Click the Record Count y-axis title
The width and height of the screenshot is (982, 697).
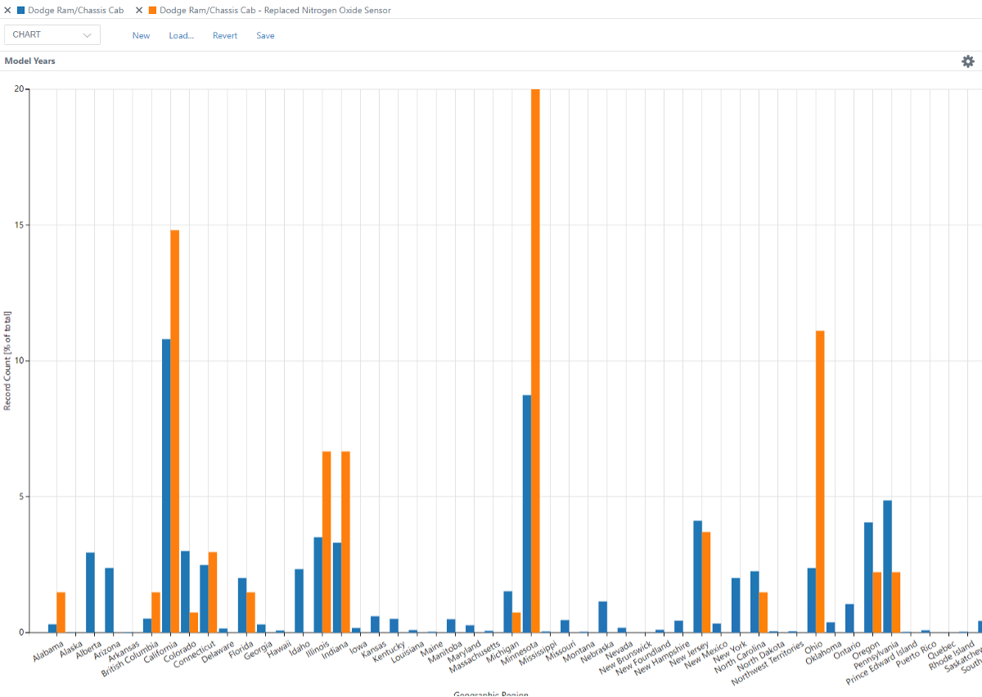click(x=7, y=361)
